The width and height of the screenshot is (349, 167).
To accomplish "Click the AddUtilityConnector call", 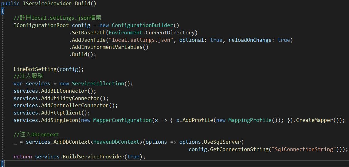I will click(x=70, y=98).
